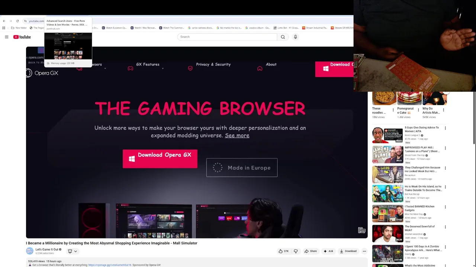
Task: Click the Ask button under the video
Action: (328, 251)
